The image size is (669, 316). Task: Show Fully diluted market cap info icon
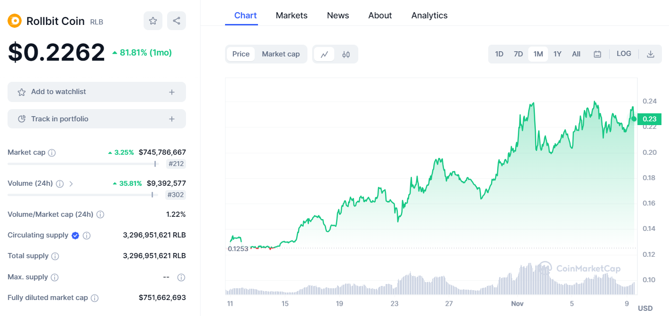point(95,298)
